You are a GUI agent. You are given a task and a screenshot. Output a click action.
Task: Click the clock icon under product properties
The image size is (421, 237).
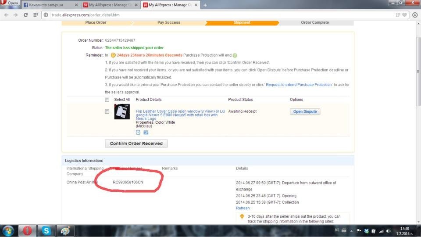point(138,132)
